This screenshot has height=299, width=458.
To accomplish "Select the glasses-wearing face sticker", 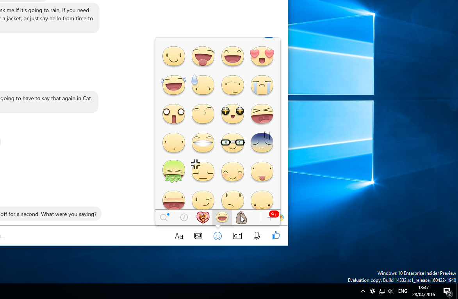I will pyautogui.click(x=232, y=143).
